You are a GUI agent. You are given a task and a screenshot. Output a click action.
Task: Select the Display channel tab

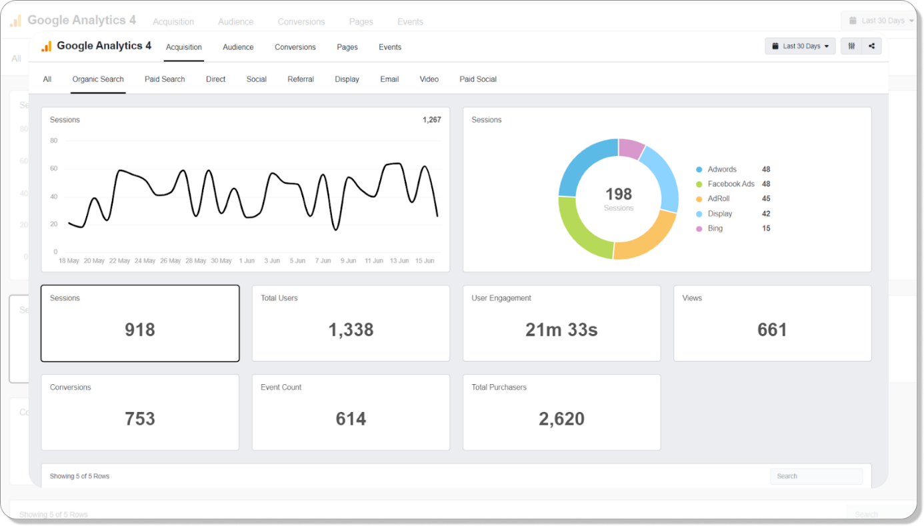tap(347, 79)
